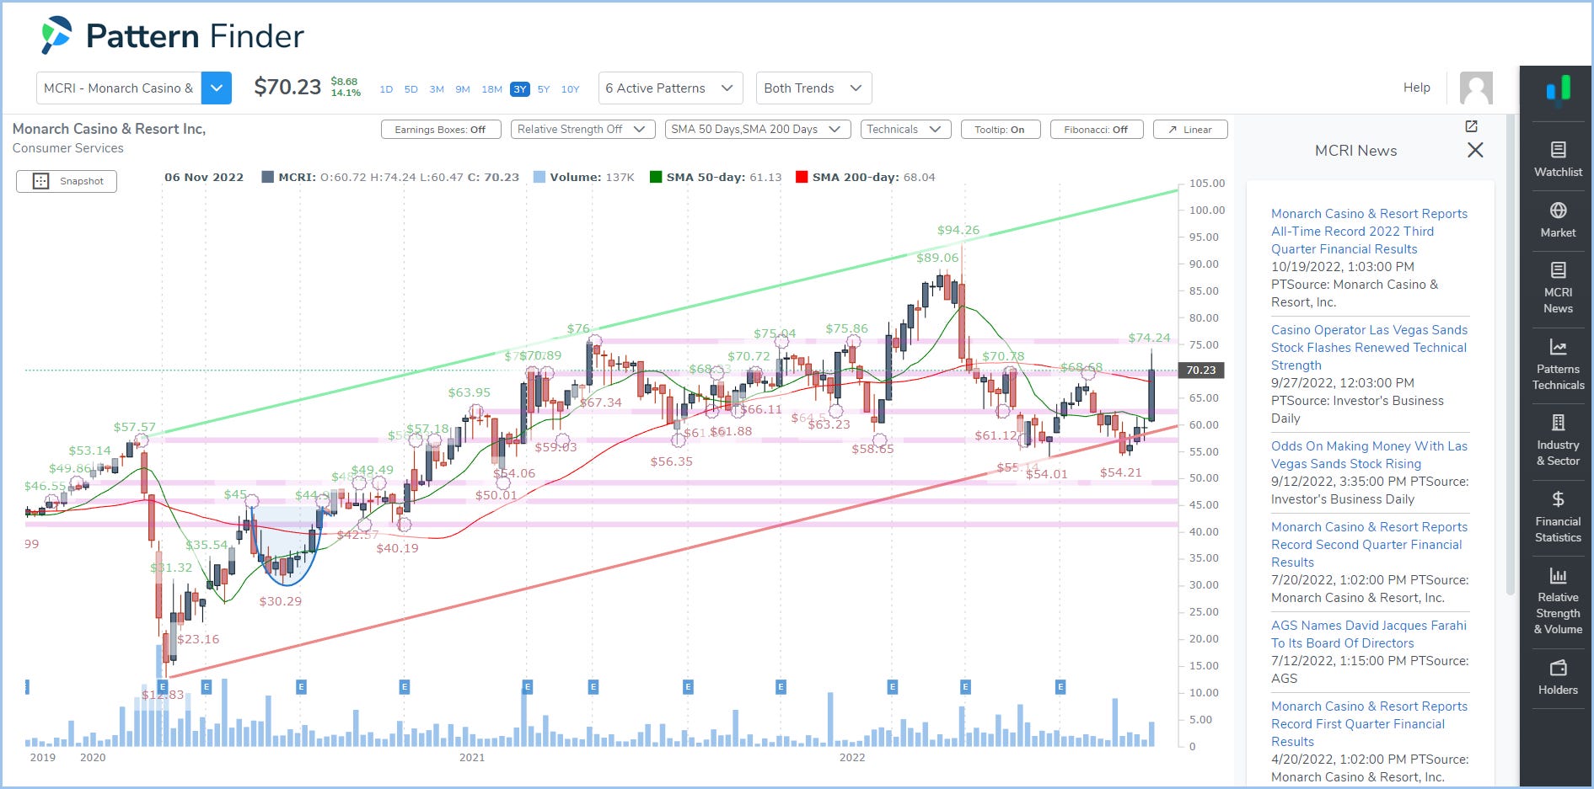Click the MCRI ticker input field
This screenshot has width=1594, height=789.
click(x=119, y=88)
